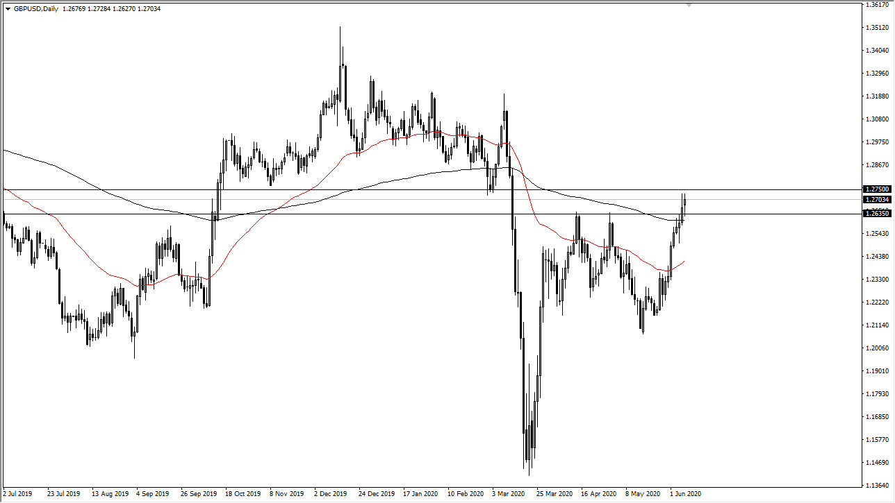This screenshot has width=895, height=503.
Task: Click the GBPUSD,Daily chart title text
Action: 36,9
